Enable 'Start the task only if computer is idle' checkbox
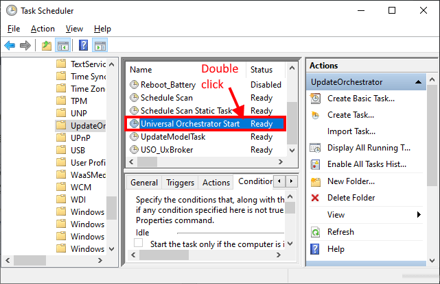This screenshot has height=284, width=440. pos(138,242)
